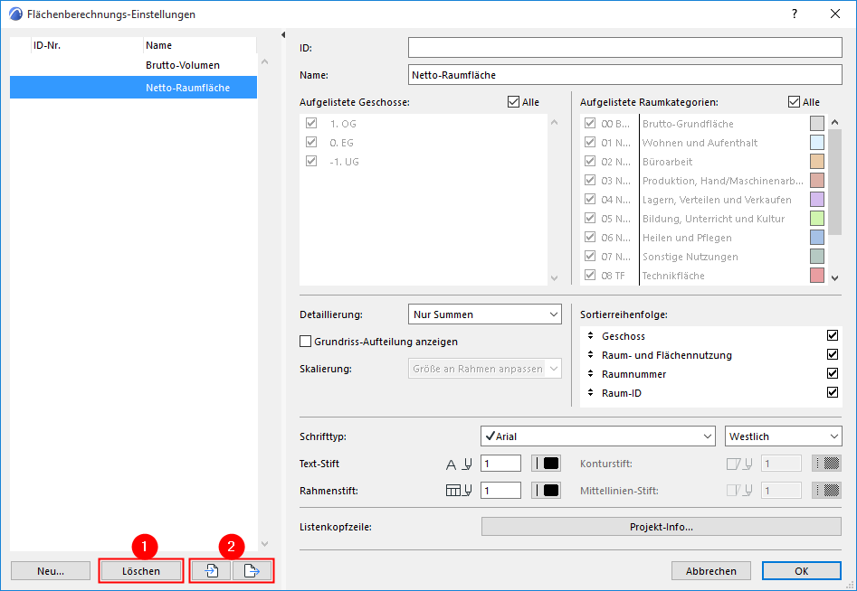Confirm with the OK button
The height and width of the screenshot is (591, 857).
801,571
